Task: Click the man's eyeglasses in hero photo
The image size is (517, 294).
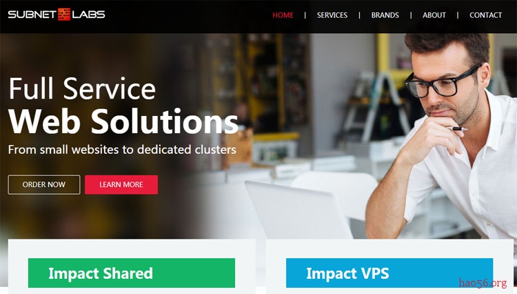Action: pyautogui.click(x=442, y=82)
